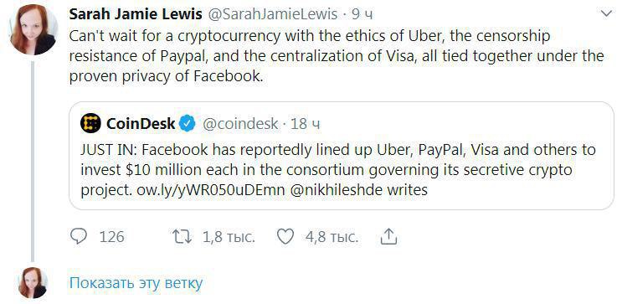Image resolution: width=622 pixels, height=304 pixels.
Task: Click the @SarahJamieLewis handle
Action: click(x=273, y=14)
